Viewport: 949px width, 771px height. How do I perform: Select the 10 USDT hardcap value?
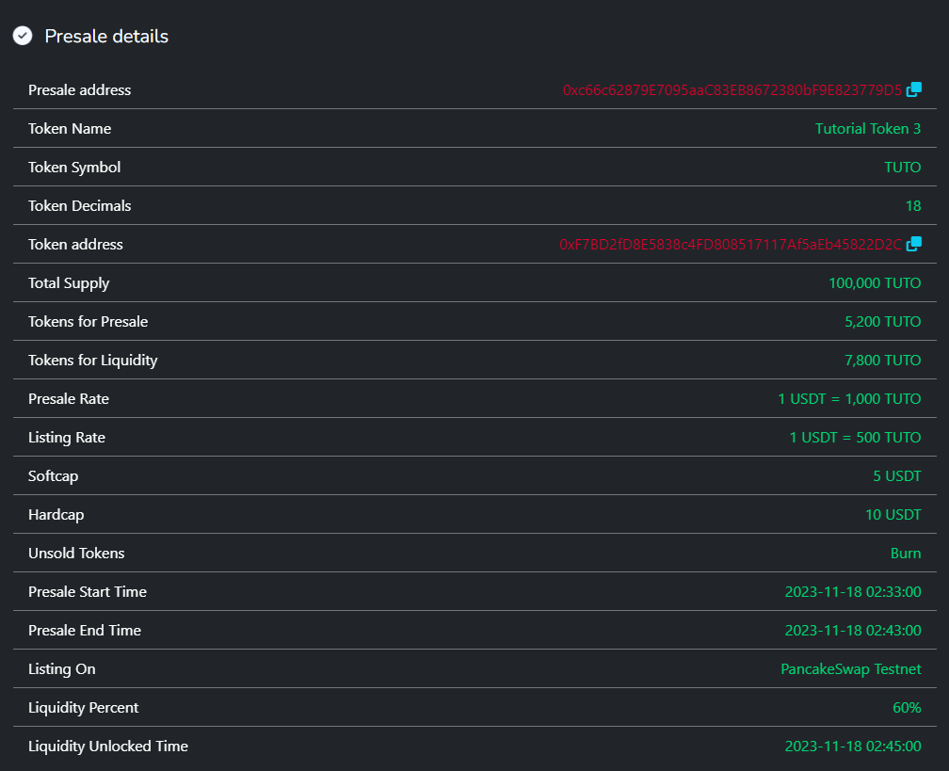893,515
